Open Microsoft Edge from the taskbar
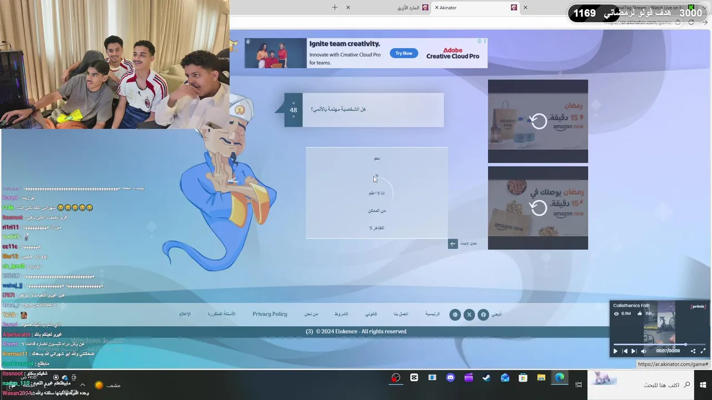Viewport: 712px width, 400px height. coord(560,378)
